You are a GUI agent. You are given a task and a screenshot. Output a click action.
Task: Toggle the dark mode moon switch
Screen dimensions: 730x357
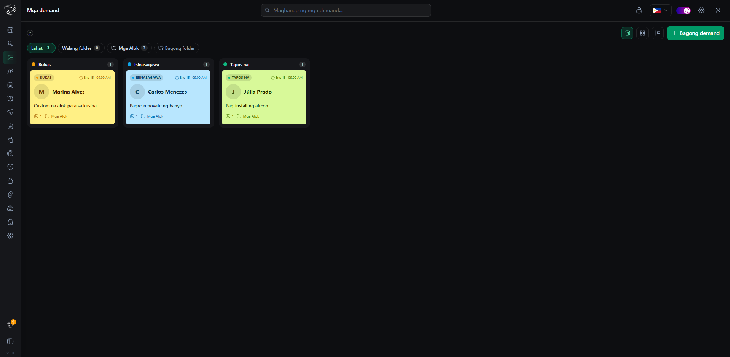684,10
